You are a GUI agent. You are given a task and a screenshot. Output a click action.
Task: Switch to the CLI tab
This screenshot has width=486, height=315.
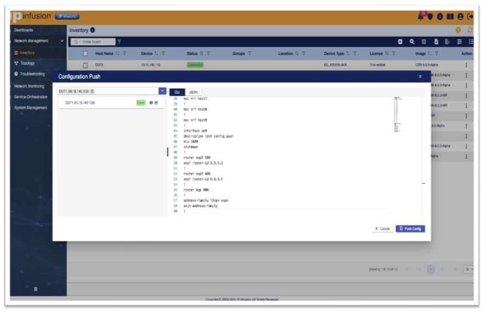(177, 92)
